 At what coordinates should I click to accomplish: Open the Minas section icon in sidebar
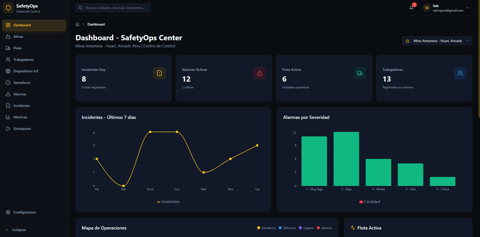8,37
